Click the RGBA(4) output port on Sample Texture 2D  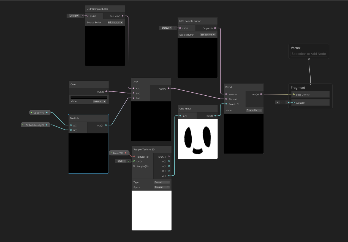pyautogui.click(x=168, y=156)
